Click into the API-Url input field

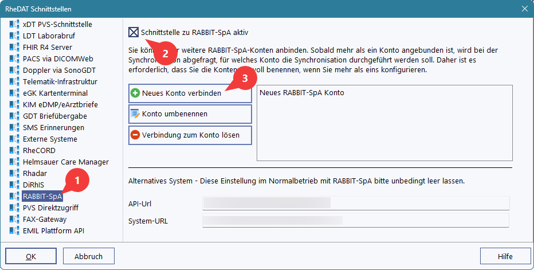[x=356, y=203]
